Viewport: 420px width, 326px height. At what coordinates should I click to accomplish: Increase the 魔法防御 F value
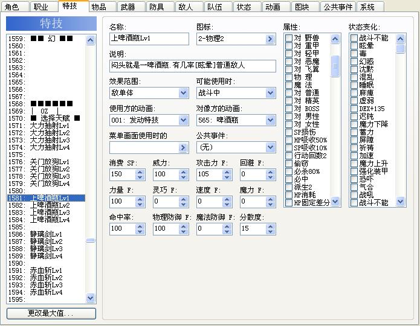tap(227, 226)
